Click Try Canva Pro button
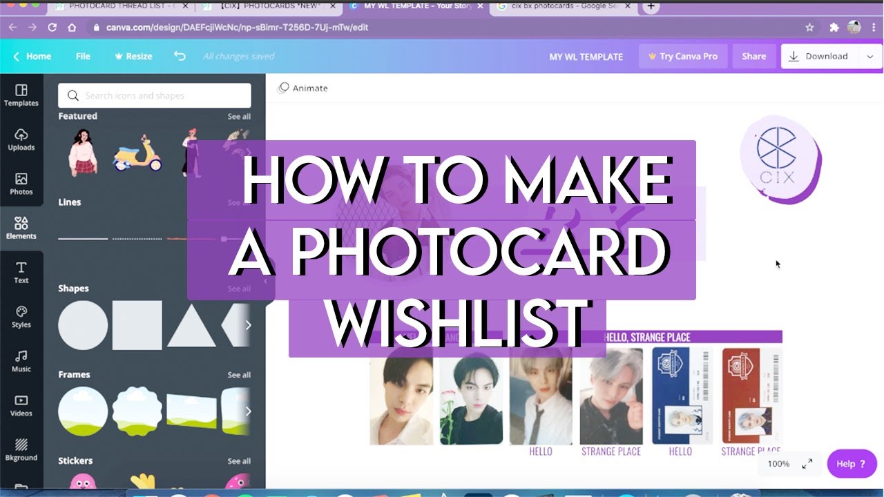 point(682,57)
